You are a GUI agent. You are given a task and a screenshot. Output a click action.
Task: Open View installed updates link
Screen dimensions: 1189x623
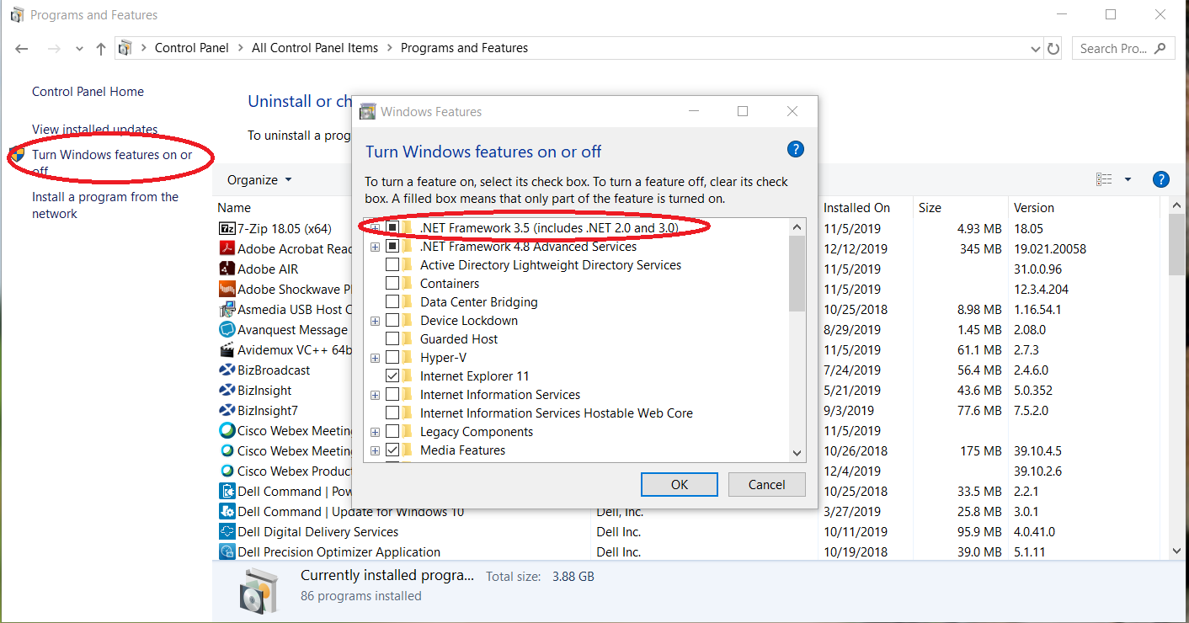coord(94,130)
